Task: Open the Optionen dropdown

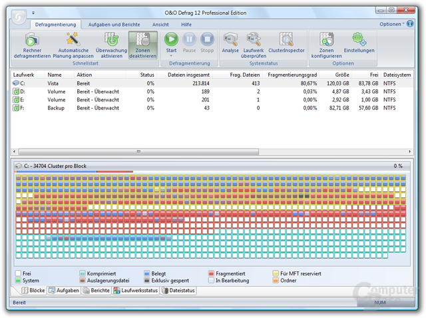Action: pos(392,24)
